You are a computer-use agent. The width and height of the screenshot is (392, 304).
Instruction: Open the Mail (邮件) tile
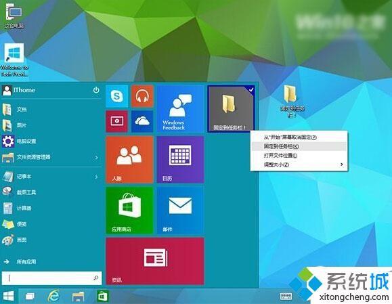180,211
